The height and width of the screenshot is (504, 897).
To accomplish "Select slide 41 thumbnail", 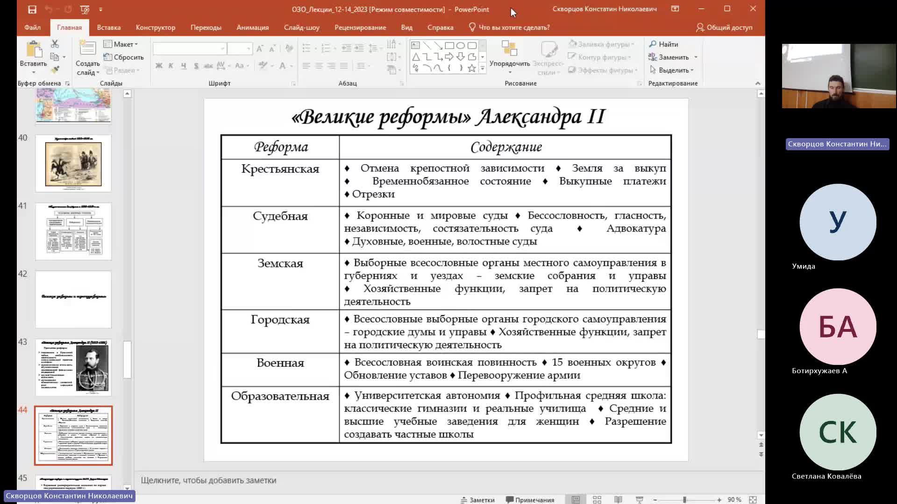I will point(73,231).
